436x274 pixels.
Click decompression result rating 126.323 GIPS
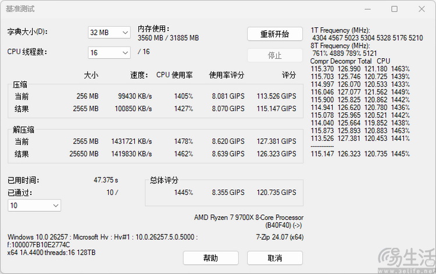click(276, 154)
